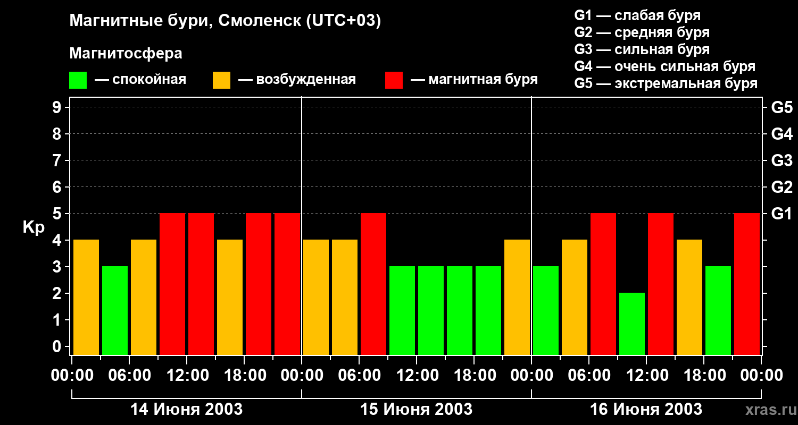Click the Kp axis value 7
Screen dimensions: 798x425
tap(57, 160)
